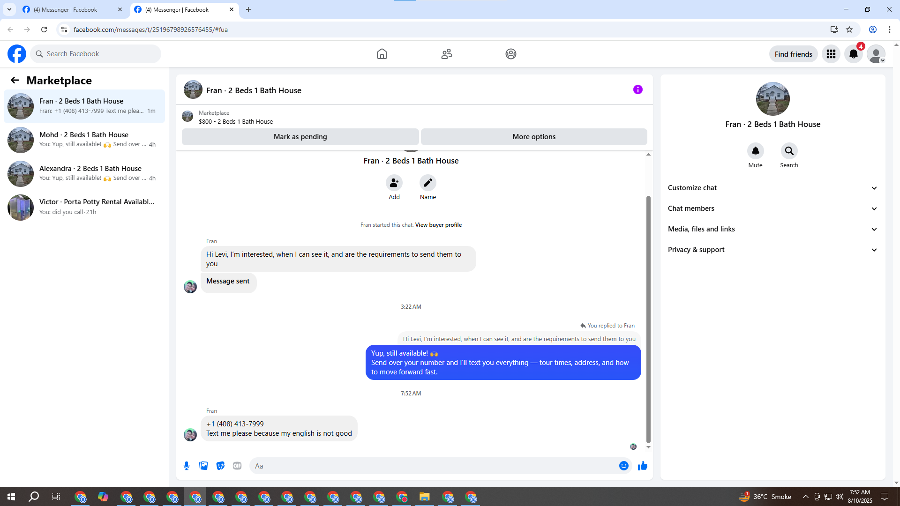900x506 pixels.
Task: Open emoji picker in message box
Action: point(623,466)
